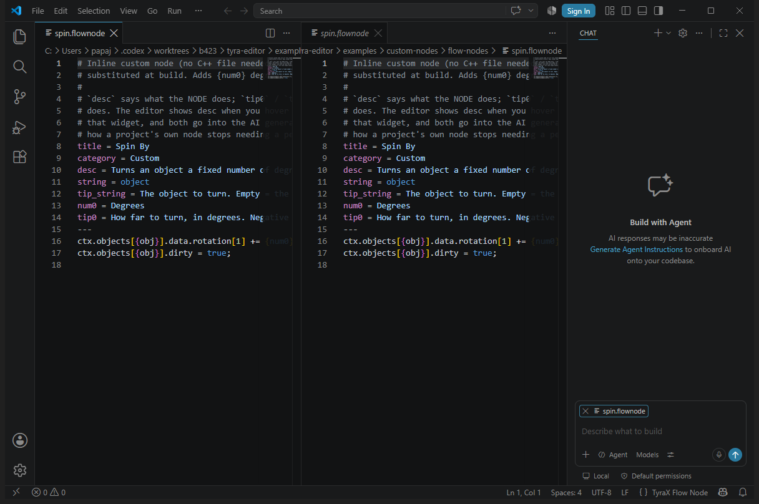This screenshot has width=759, height=504.
Task: Change encoding via UTF-8
Action: (602, 492)
